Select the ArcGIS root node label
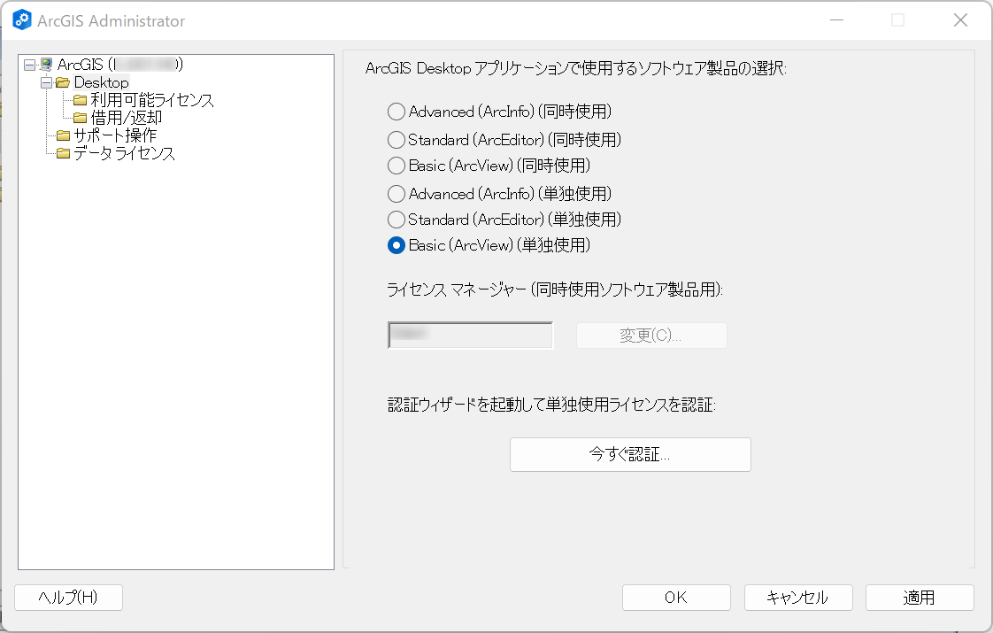Screen dimensions: 993x633 (120, 65)
